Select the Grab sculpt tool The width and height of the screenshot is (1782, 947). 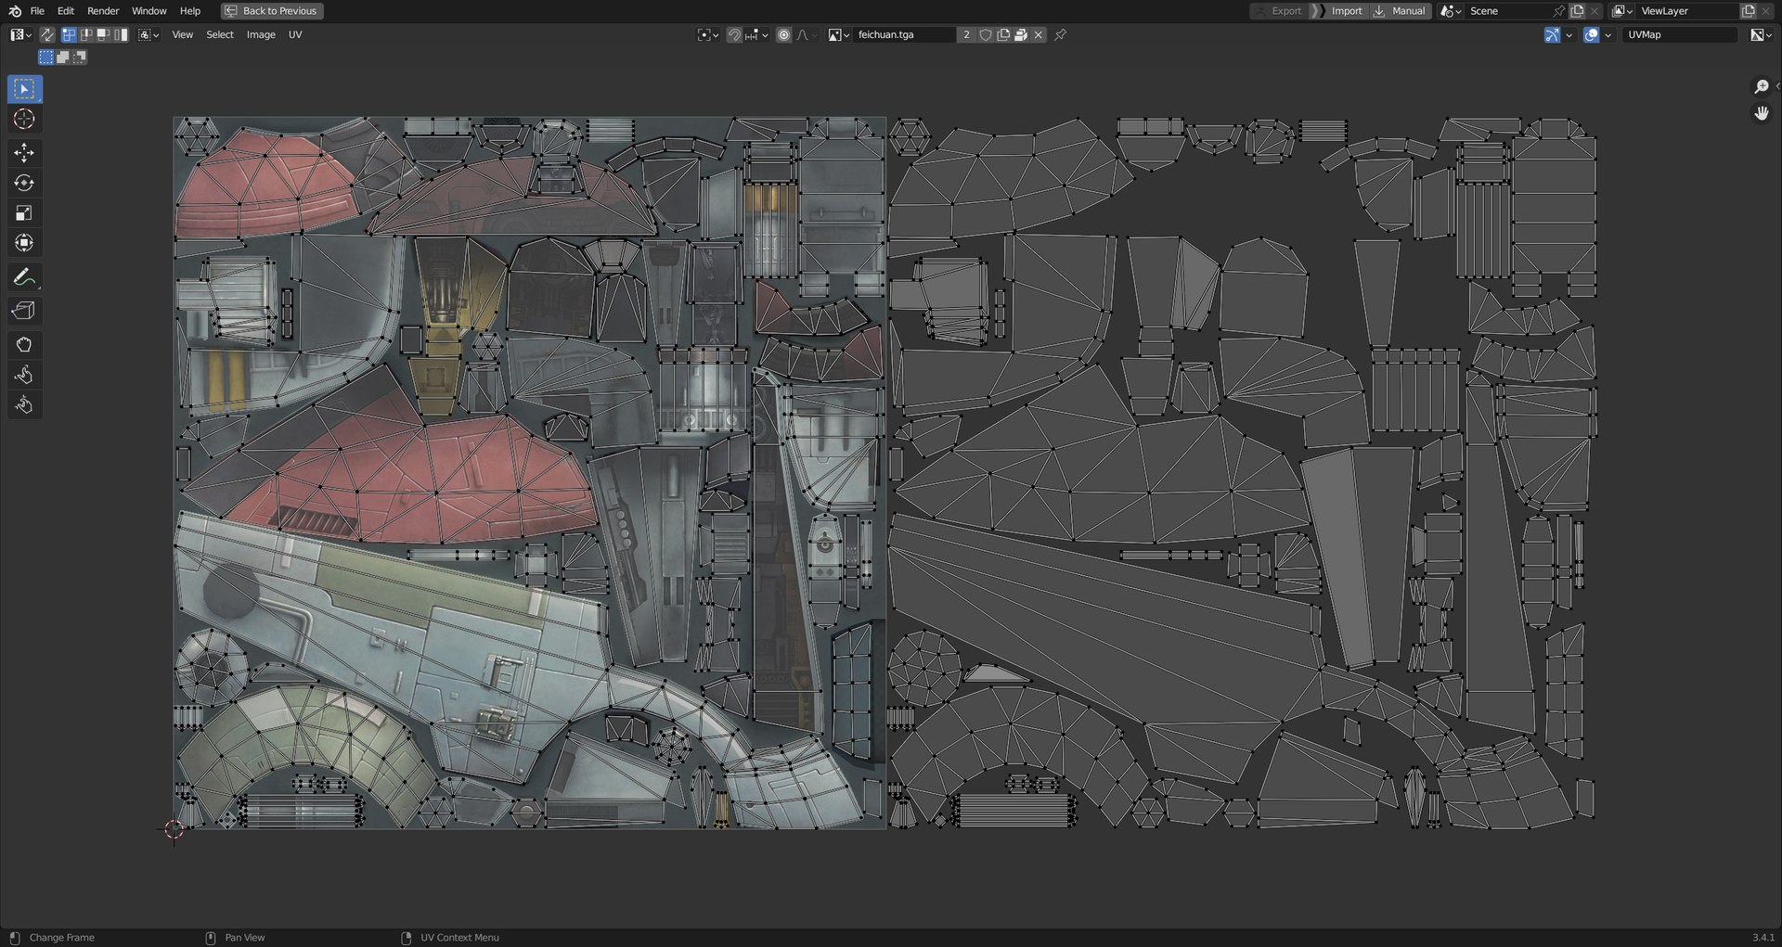(24, 345)
